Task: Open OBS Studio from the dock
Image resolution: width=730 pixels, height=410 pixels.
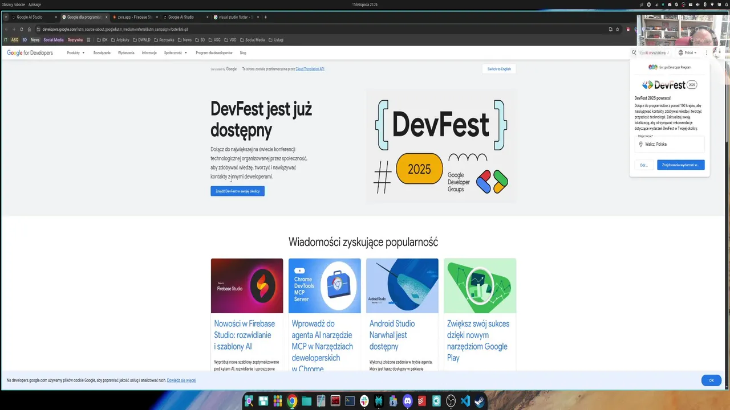Action: point(451,400)
